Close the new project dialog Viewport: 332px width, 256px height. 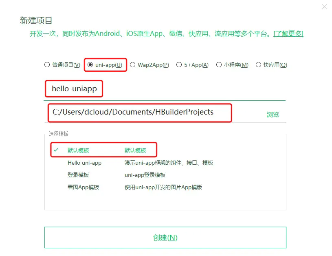coord(324,7)
